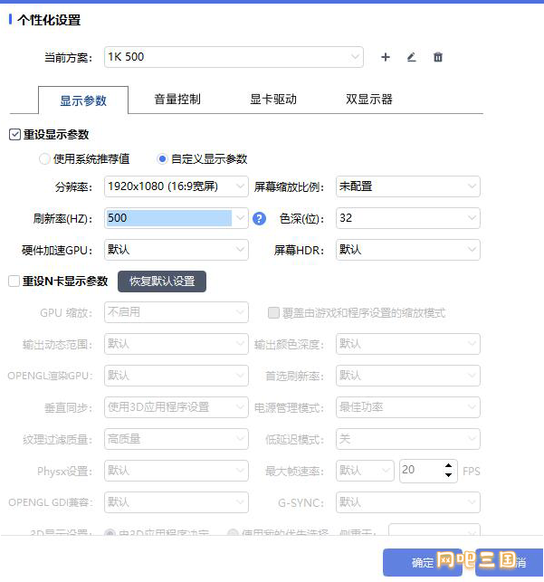This screenshot has width=544, height=582.
Task: Click the 恢复默认设置 button
Action: click(x=162, y=281)
